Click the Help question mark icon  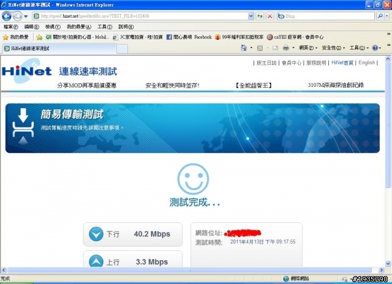coord(375,48)
